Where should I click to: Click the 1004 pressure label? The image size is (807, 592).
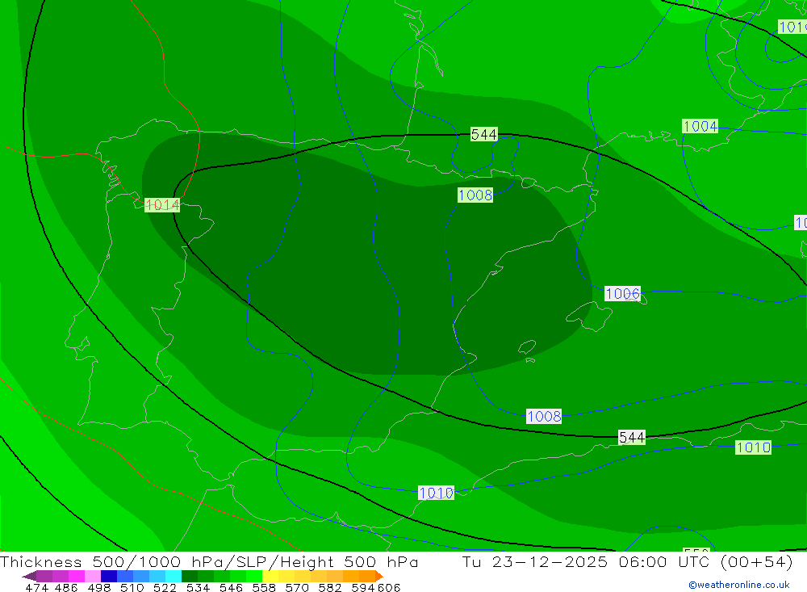click(x=700, y=126)
